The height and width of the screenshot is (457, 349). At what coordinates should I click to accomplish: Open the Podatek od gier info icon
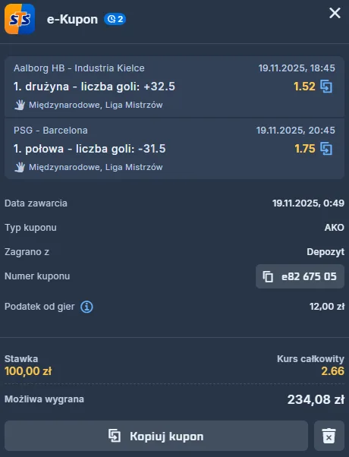coord(86,307)
